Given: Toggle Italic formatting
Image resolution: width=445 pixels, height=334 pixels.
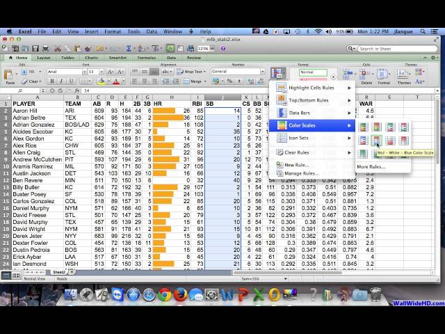Looking at the screenshot, I should coord(61,81).
